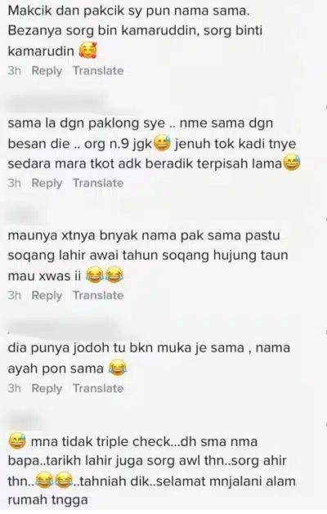Click the sweat-smile emoji before mna tidak

[x=17, y=441]
